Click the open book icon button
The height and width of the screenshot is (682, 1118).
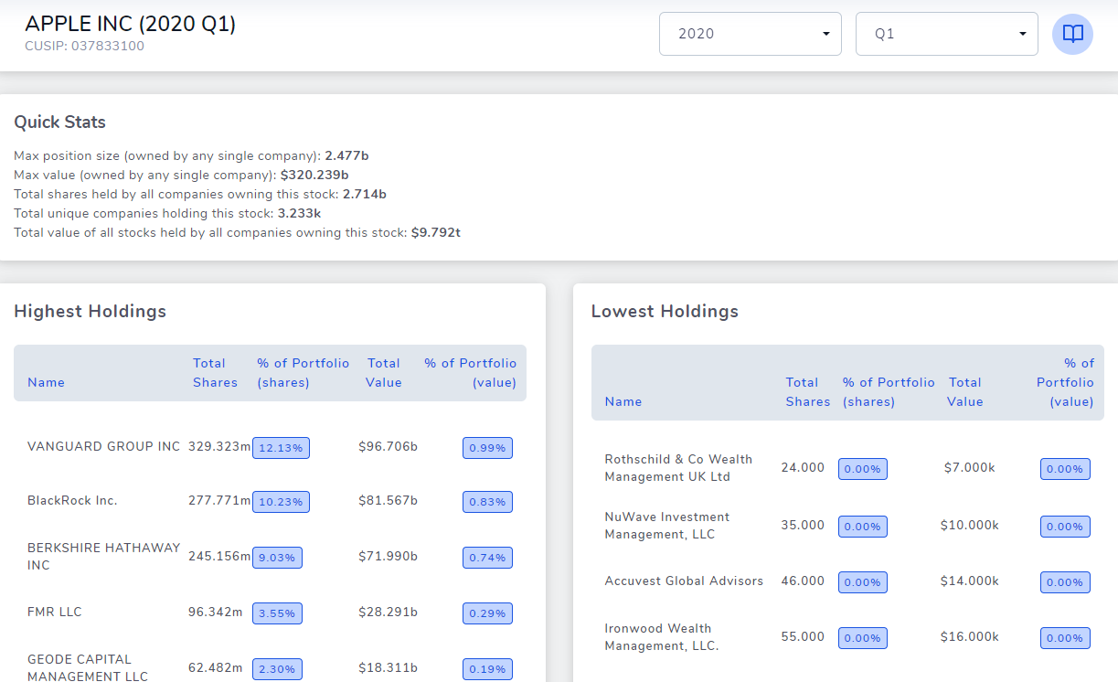click(1072, 34)
